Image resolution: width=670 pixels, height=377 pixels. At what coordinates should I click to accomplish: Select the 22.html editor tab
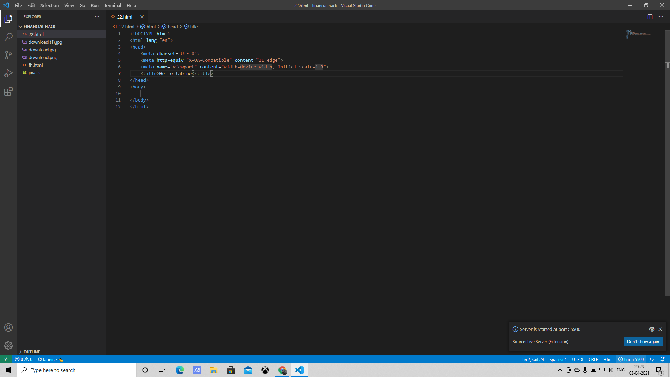(x=125, y=17)
